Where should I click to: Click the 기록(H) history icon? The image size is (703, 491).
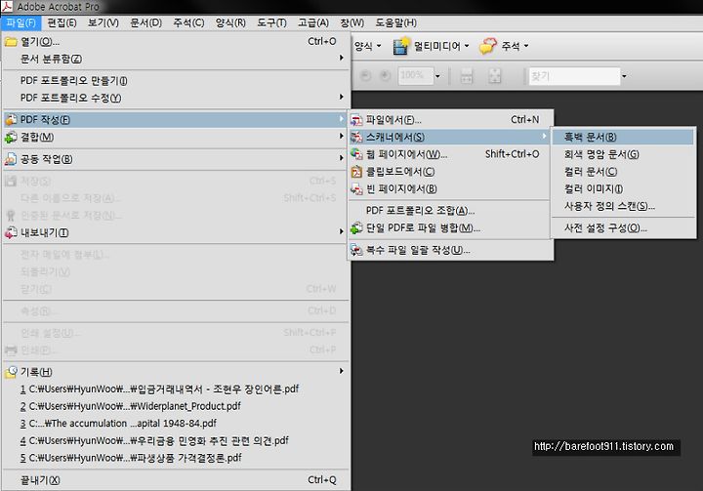coord(11,372)
